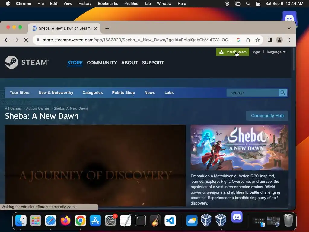
Task: Open the Community Hub button
Action: coord(267,116)
